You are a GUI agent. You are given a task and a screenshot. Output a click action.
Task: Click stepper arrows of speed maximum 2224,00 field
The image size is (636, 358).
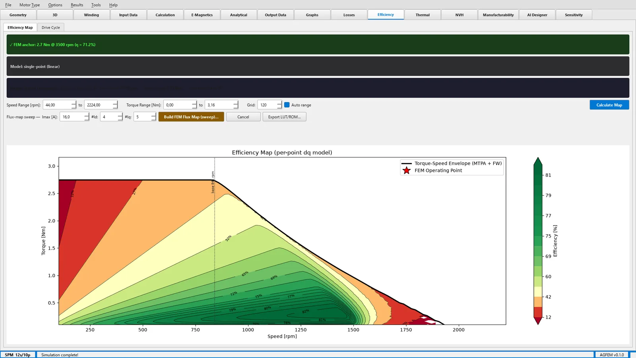click(x=115, y=105)
